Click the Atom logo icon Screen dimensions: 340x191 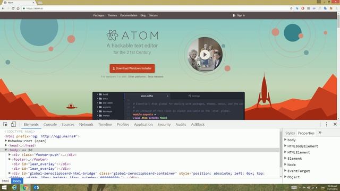(x=112, y=35)
